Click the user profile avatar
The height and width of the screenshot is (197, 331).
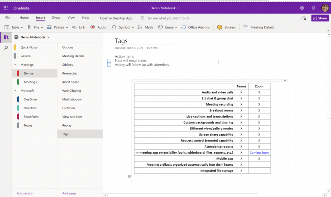pyautogui.click(x=325, y=8)
